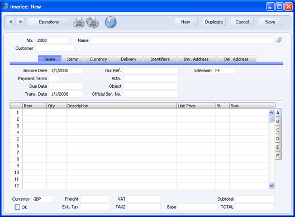Open the Del. Address tab

(236, 59)
